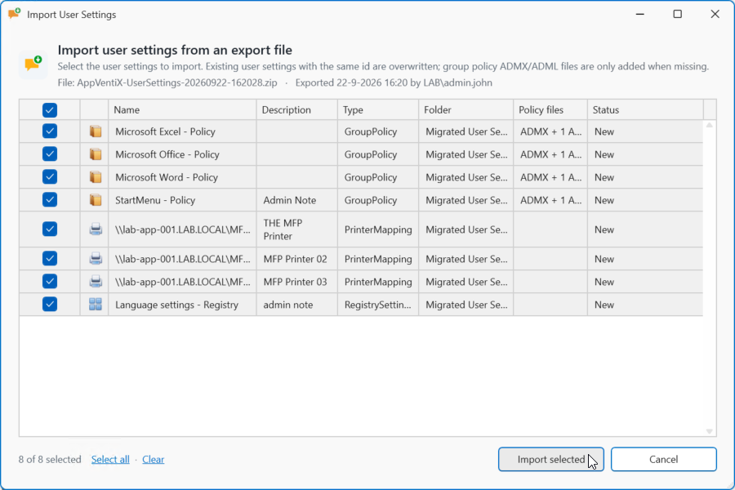Select 'Microsoft Word - Policy' name cell
The image size is (735, 490).
click(182, 178)
